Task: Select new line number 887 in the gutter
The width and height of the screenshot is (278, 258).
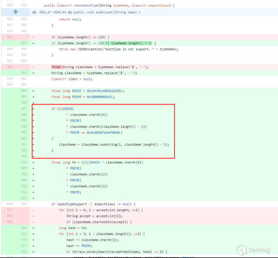Action: 24,43
